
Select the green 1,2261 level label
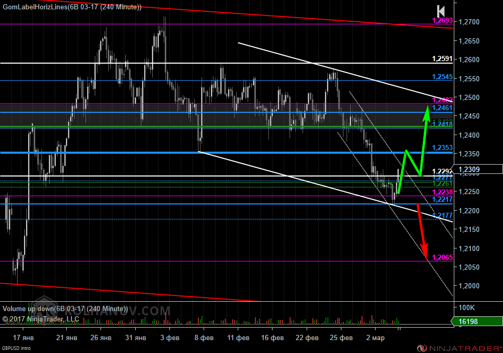[x=442, y=184]
